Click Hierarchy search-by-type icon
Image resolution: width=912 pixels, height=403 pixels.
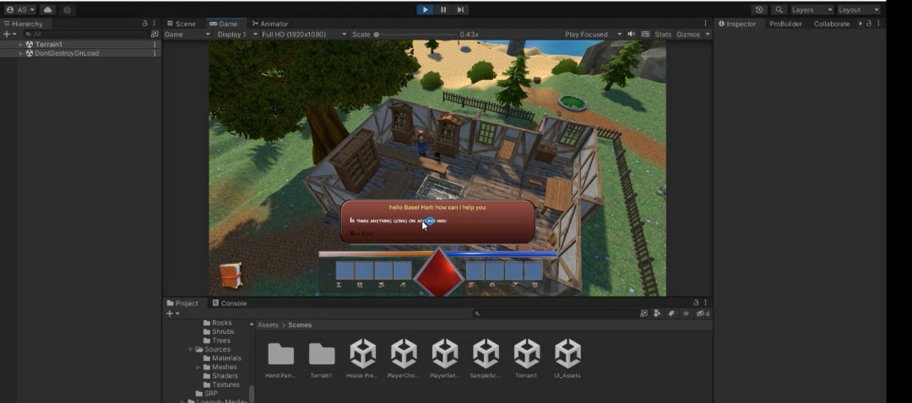tap(155, 35)
